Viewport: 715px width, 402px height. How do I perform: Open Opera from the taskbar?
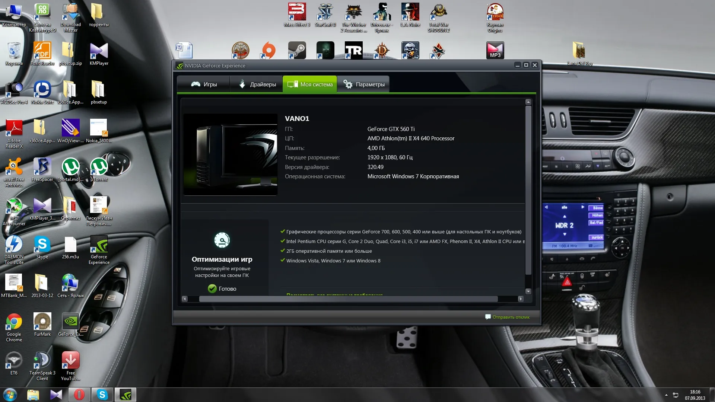coord(79,395)
